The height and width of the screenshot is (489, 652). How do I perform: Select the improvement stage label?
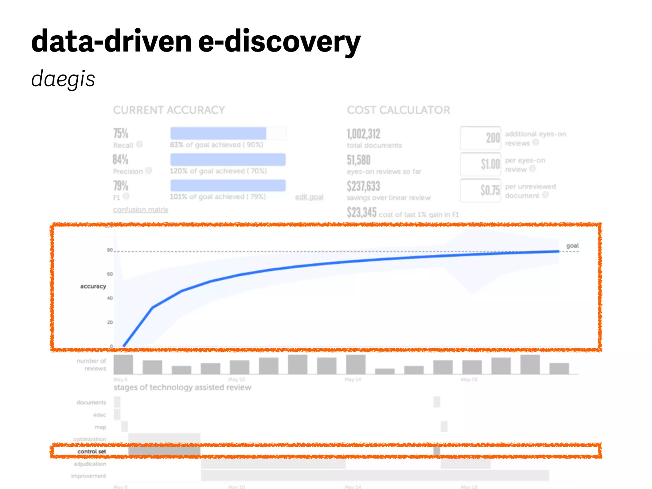point(89,476)
